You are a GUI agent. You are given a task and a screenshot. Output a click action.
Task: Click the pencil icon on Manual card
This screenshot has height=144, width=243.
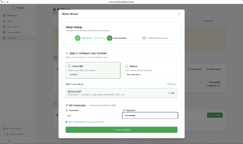(x=127, y=66)
